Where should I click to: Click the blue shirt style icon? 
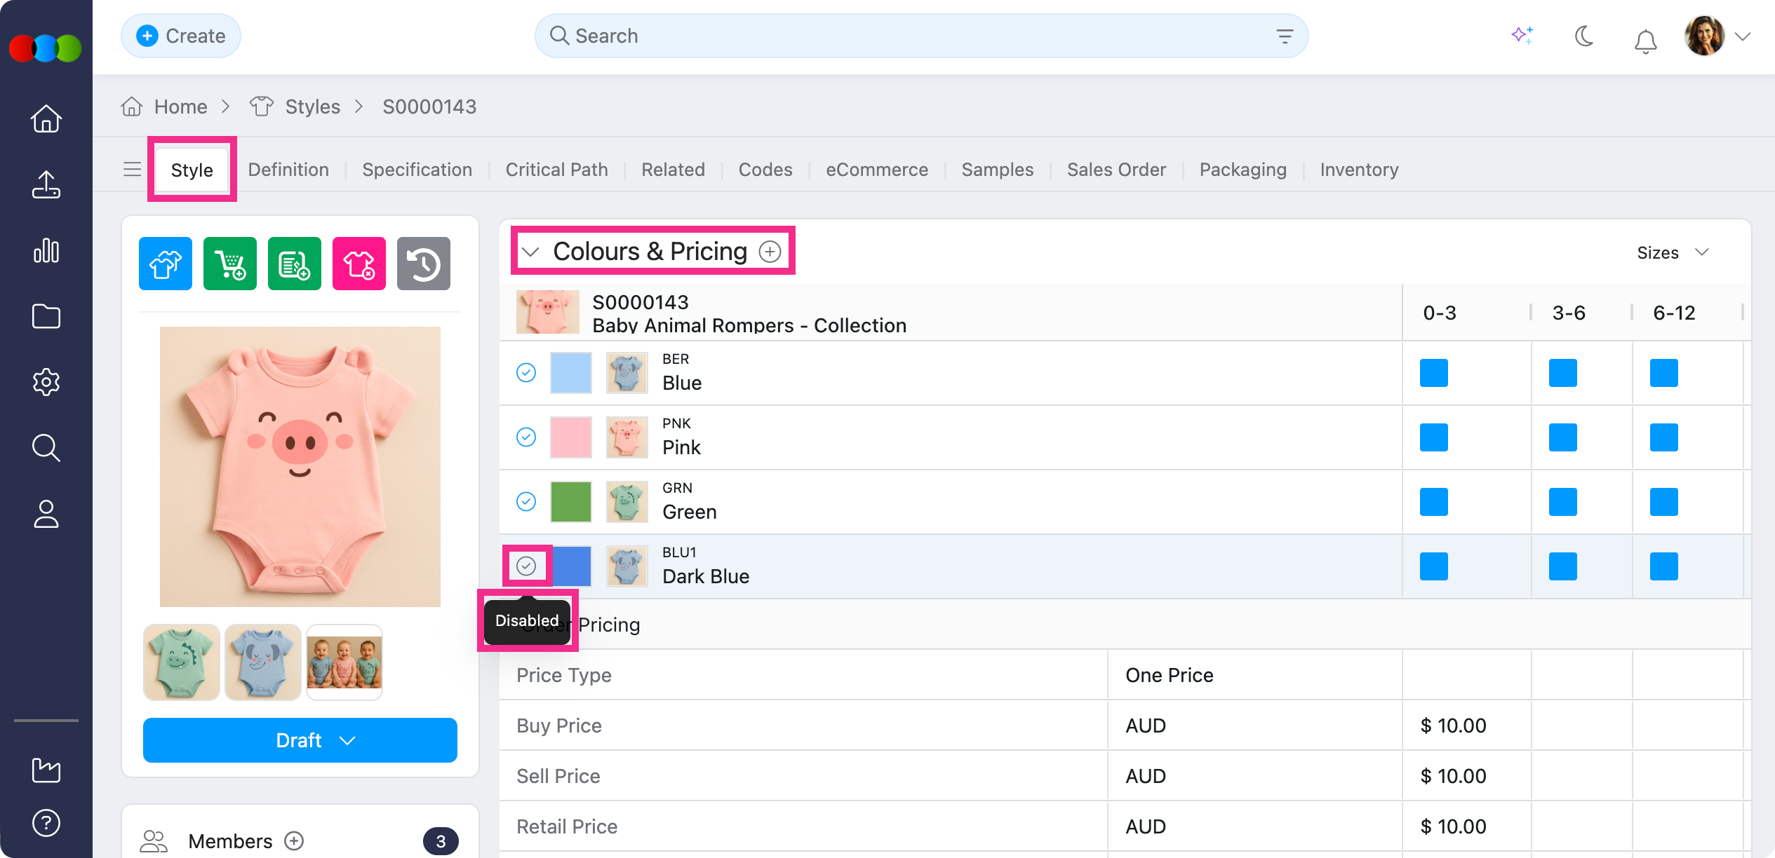point(166,264)
